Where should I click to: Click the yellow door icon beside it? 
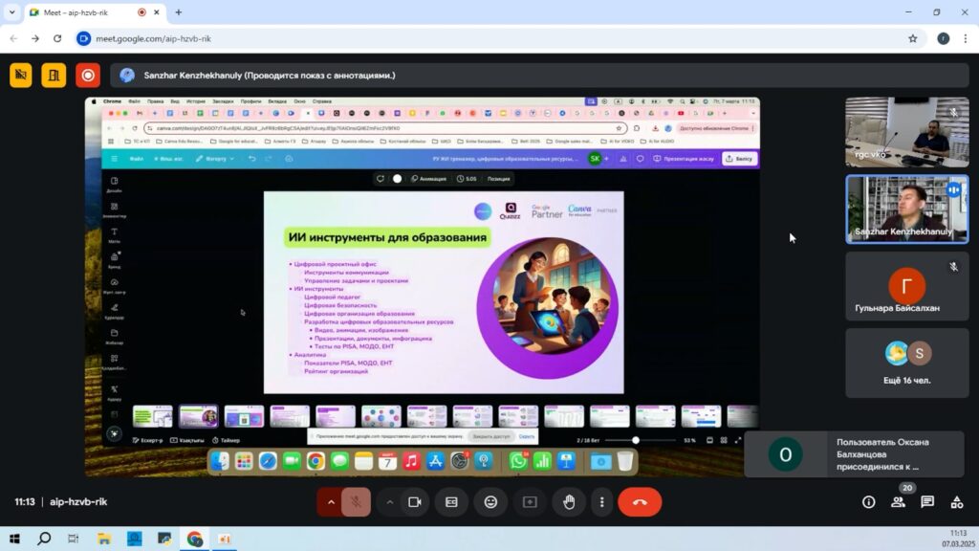pos(54,76)
